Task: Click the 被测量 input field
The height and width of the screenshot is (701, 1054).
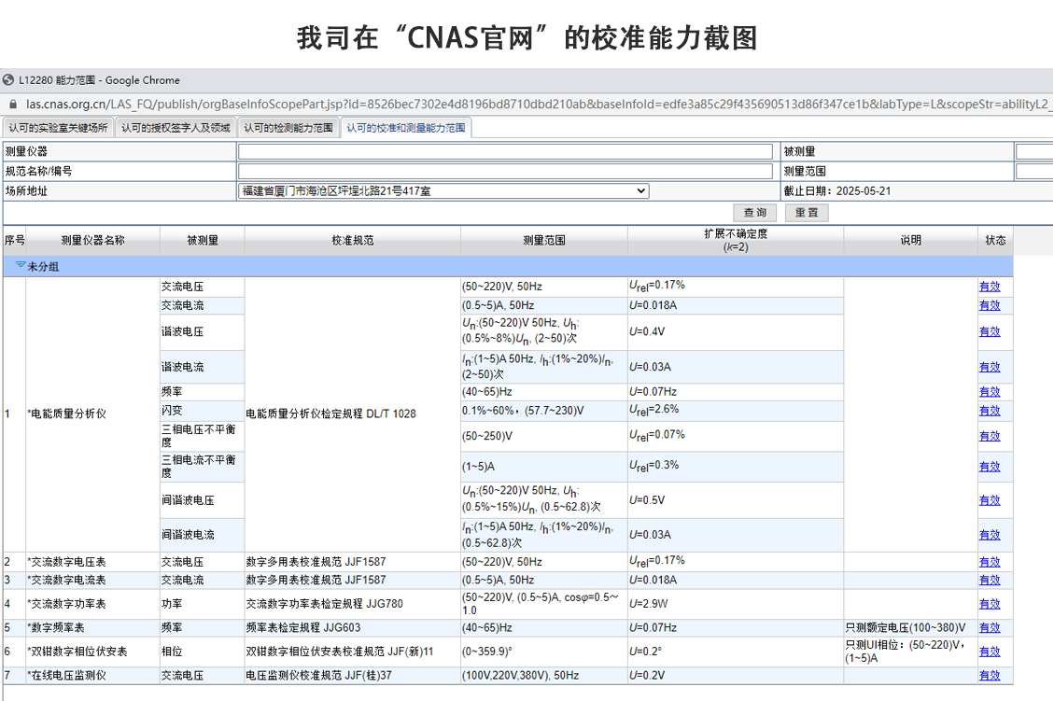Action: (1033, 151)
